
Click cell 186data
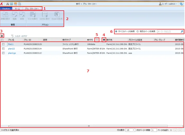tap(91, 44)
